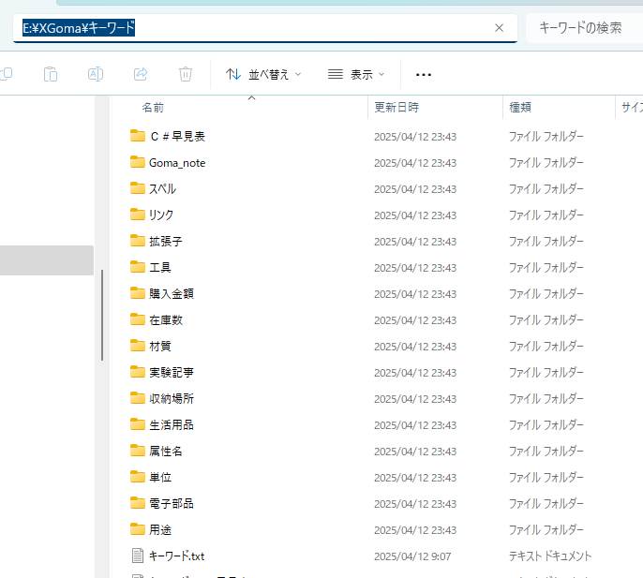Select the 在庫数 folder name
Viewport: 643px width, 578px height.
(x=166, y=320)
